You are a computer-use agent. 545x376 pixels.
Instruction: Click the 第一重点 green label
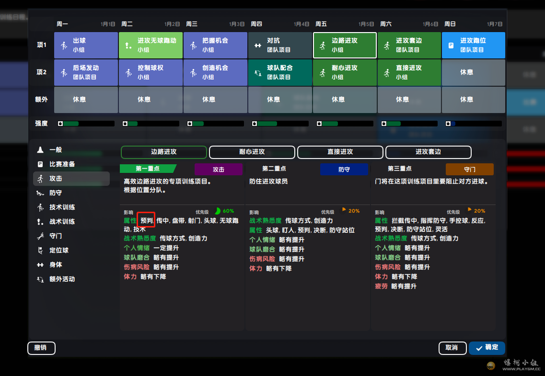pos(148,169)
